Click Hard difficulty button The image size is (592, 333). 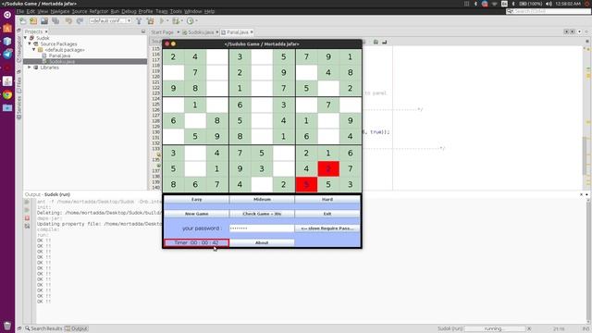327,199
